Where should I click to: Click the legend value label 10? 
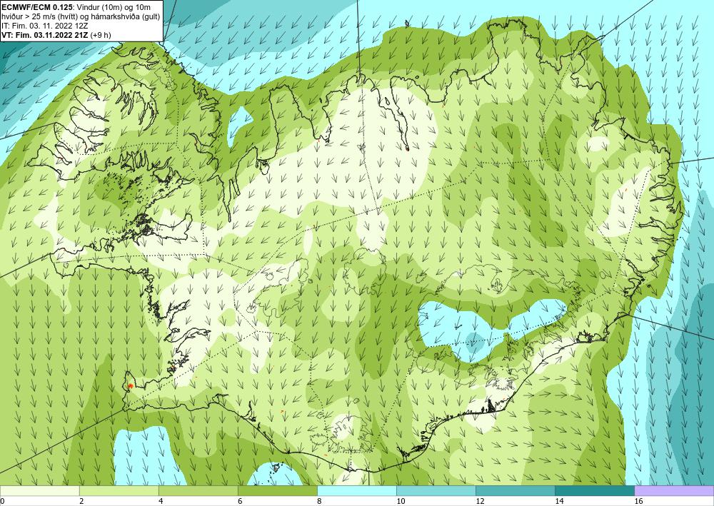click(401, 502)
